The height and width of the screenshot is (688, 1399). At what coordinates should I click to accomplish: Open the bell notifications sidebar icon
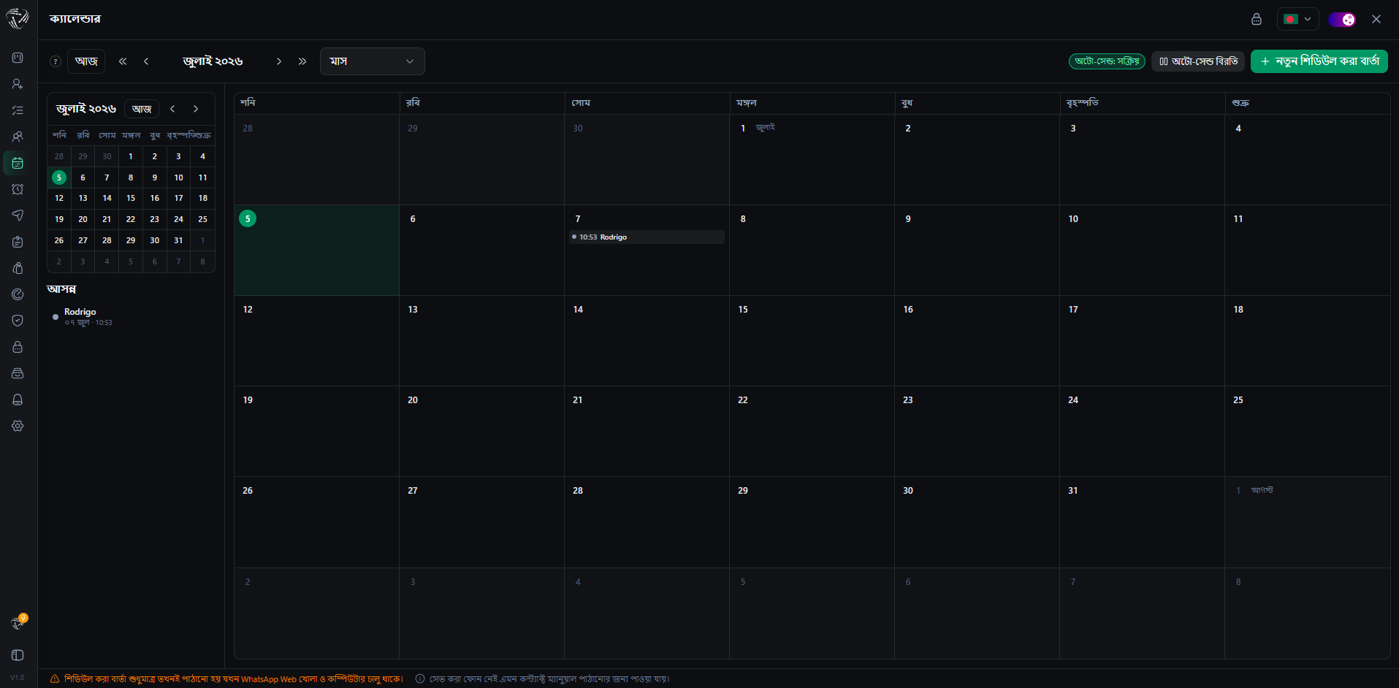18,400
